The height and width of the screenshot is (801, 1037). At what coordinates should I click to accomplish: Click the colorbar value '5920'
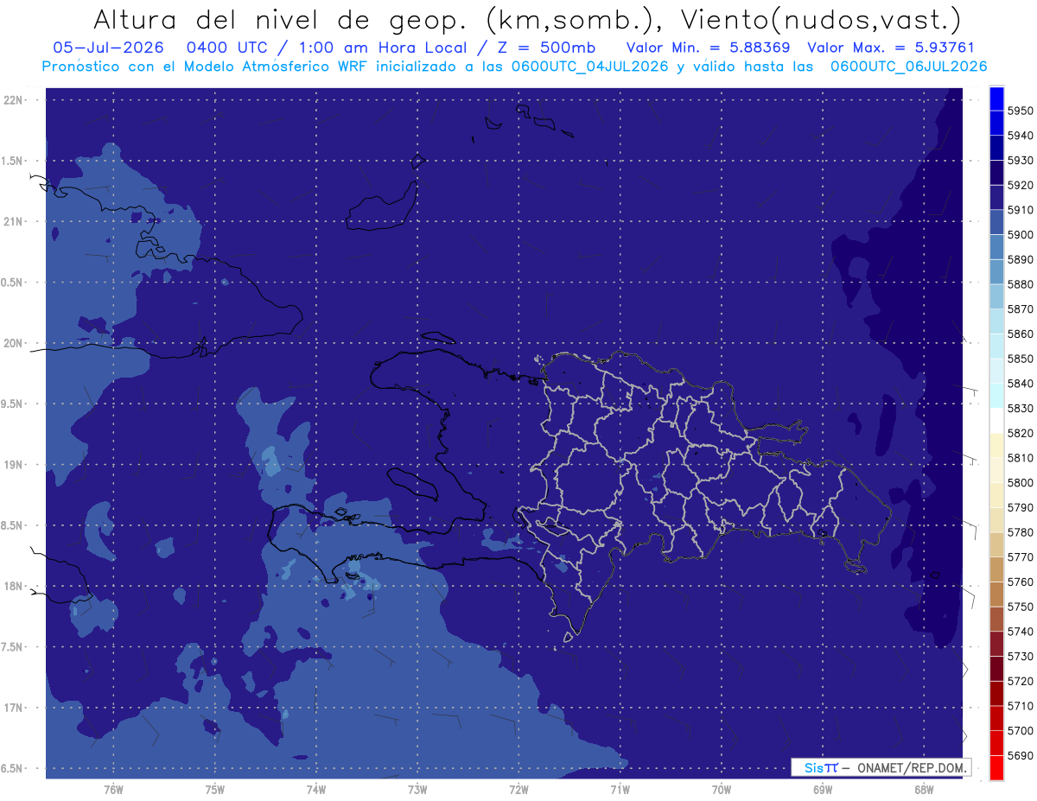pyautogui.click(x=1020, y=185)
